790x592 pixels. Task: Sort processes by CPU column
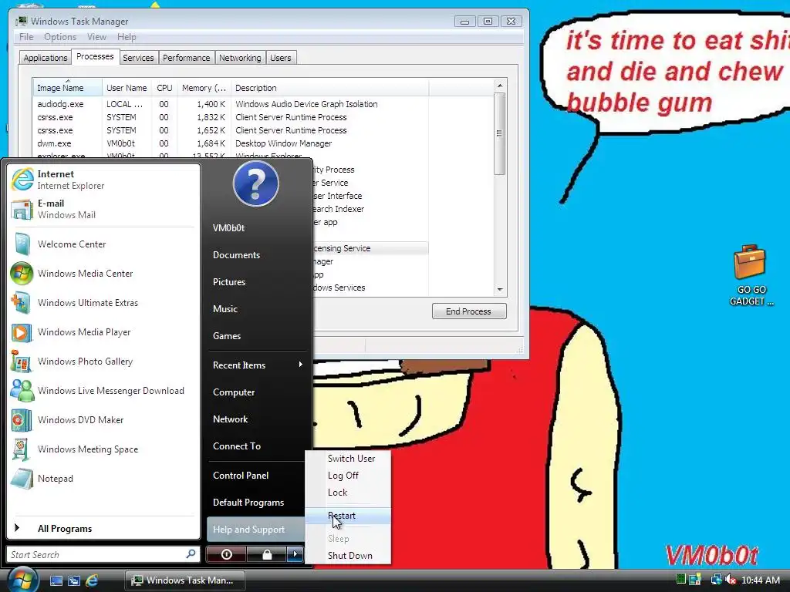165,88
